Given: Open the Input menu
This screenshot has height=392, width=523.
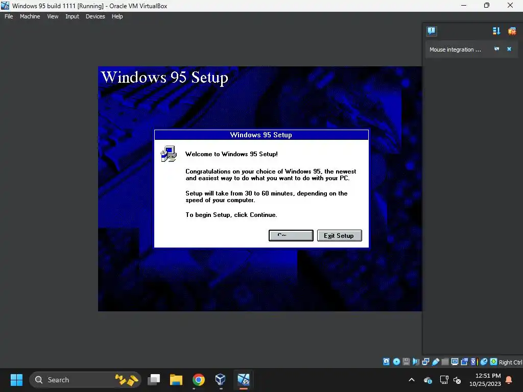Looking at the screenshot, I should [x=72, y=16].
